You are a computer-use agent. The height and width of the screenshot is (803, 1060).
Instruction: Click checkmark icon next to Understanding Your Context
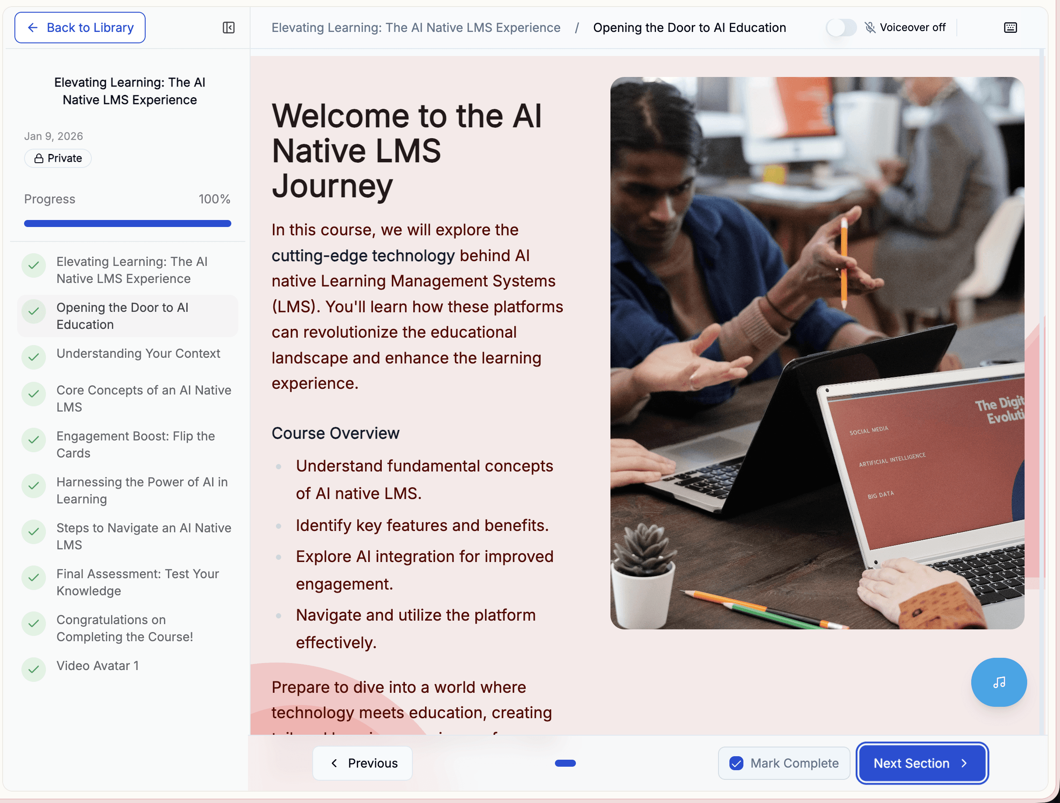coord(34,357)
